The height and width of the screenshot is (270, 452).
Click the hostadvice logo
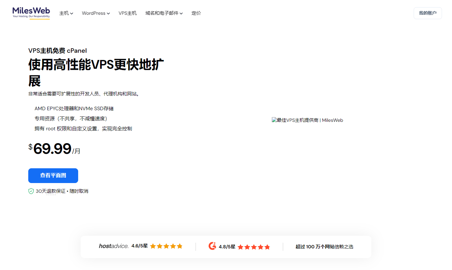click(114, 246)
